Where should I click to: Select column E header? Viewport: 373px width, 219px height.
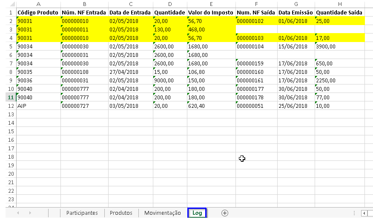click(211, 3)
